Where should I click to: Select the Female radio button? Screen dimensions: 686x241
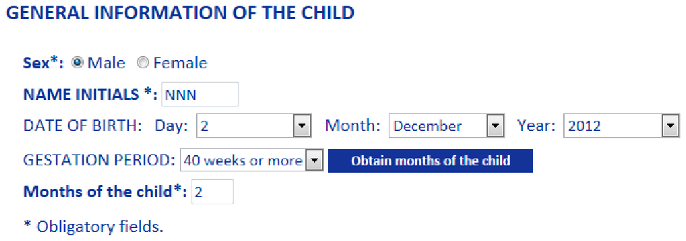pos(143,64)
